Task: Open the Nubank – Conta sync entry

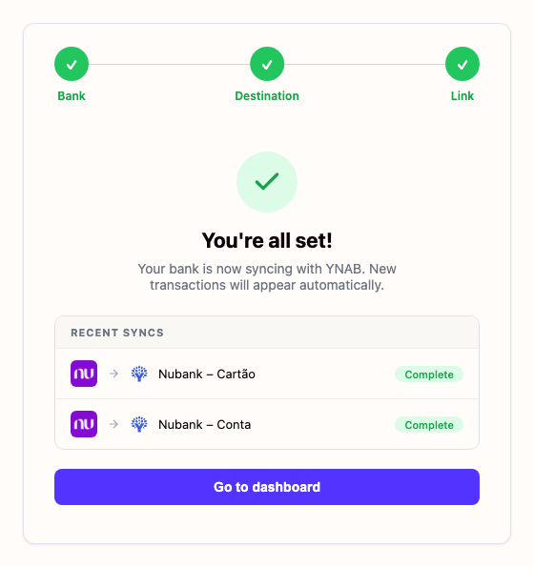Action: [x=267, y=424]
